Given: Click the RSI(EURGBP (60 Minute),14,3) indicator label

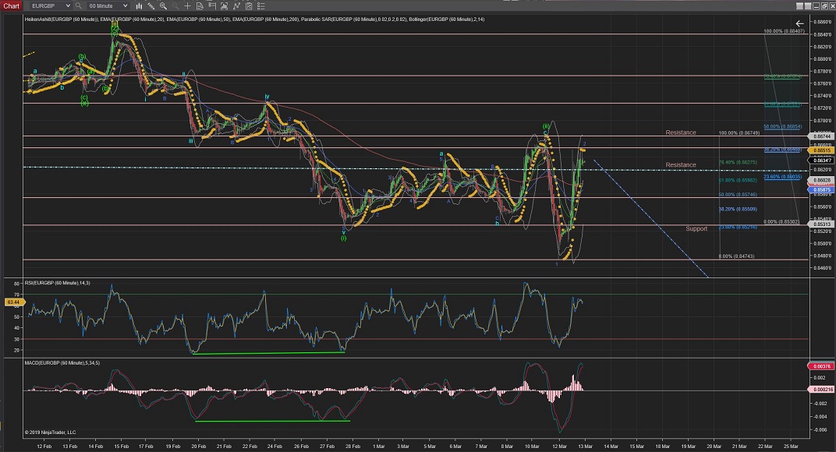Looking at the screenshot, I should click(x=58, y=283).
